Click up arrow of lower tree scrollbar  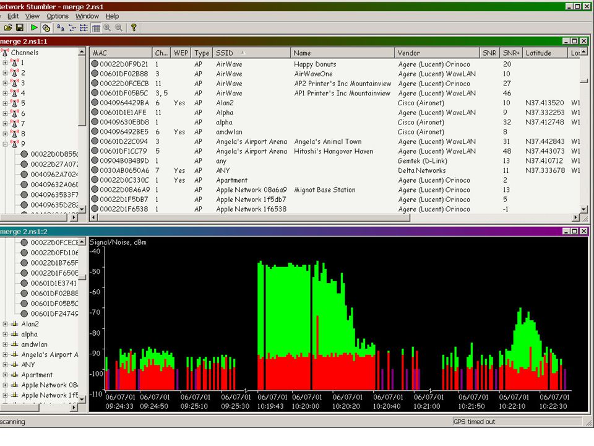[x=82, y=242]
